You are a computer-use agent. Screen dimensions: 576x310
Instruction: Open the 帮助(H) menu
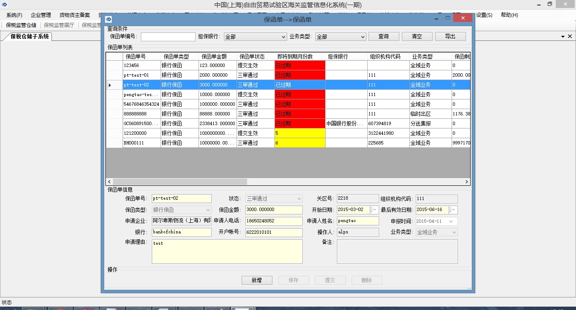click(x=509, y=15)
